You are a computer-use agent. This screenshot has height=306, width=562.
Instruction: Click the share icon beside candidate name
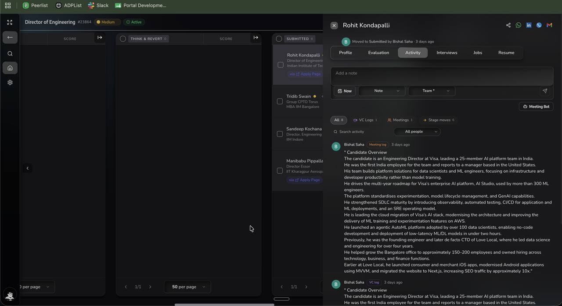click(508, 25)
